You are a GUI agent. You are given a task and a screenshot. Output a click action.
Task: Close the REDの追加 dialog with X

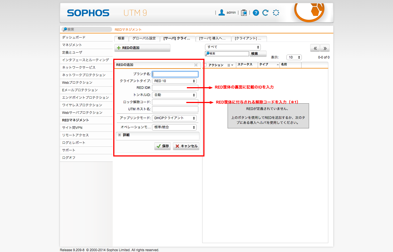pos(196,65)
